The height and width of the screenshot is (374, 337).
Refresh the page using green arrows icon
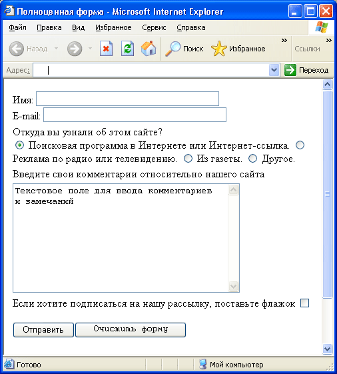(x=127, y=49)
